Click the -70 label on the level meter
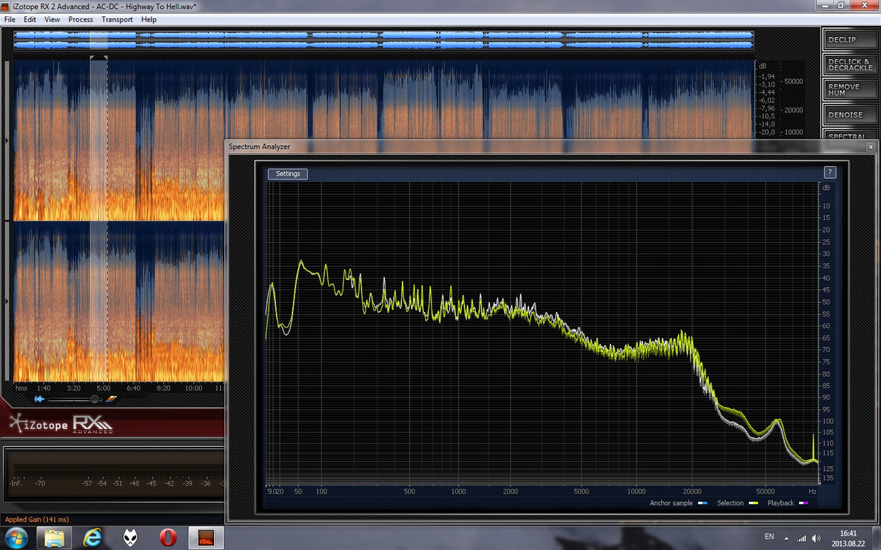This screenshot has width=881, height=550. point(41,483)
